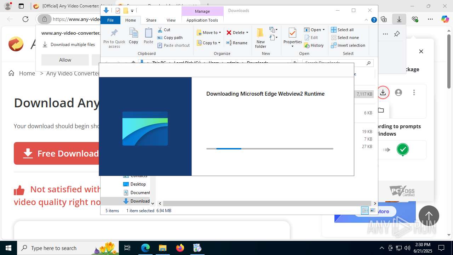
Task: Close the webpage side panel X
Action: [x=421, y=51]
